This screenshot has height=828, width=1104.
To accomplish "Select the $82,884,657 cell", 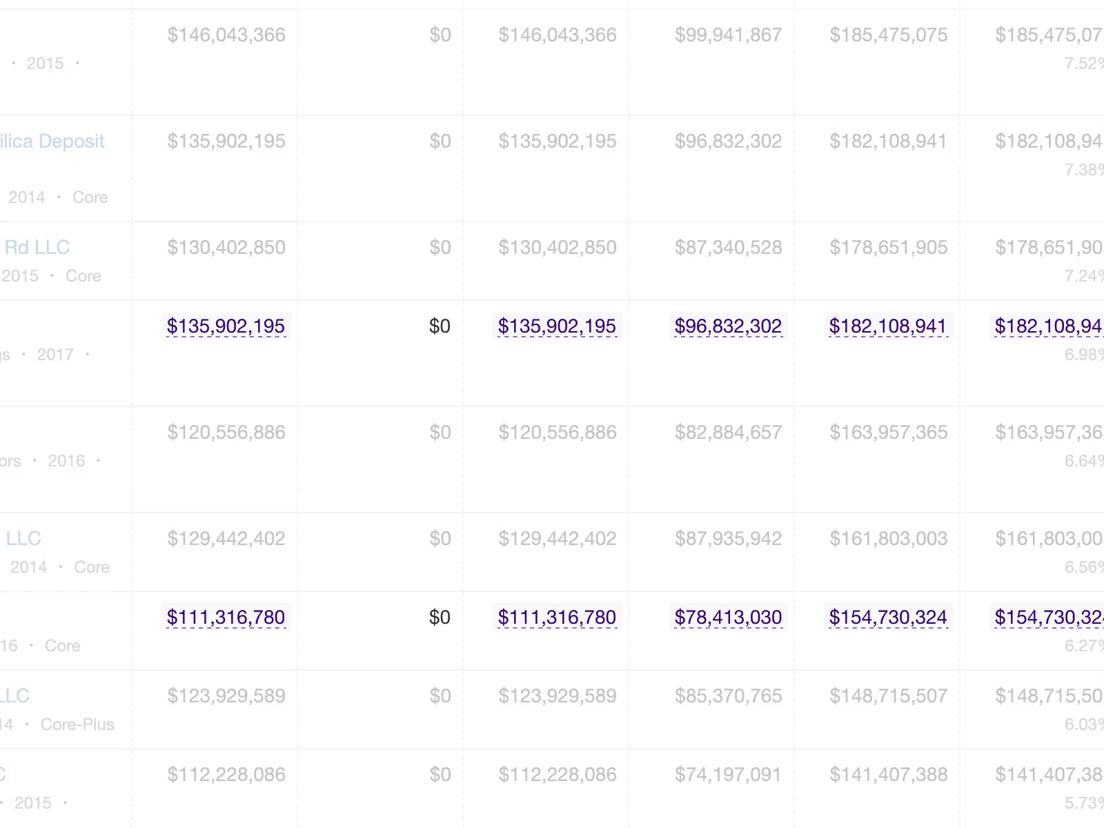I will pyautogui.click(x=729, y=433).
